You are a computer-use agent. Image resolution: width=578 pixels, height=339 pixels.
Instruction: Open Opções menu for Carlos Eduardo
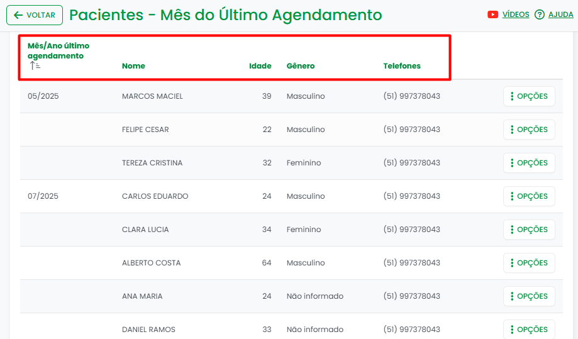pyautogui.click(x=529, y=196)
